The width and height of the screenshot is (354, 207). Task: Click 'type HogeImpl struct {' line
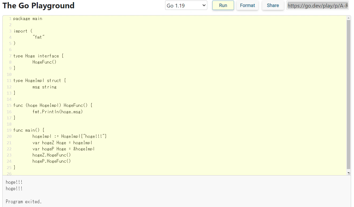(39, 80)
